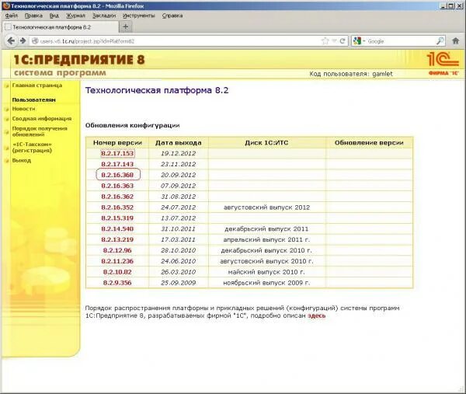Image resolution: width=466 pixels, height=394 pixels.
Task: Open version 8.2.15.319 link
Action: coord(117,218)
